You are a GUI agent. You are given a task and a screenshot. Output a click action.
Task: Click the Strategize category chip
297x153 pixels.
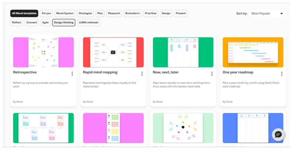click(85, 14)
